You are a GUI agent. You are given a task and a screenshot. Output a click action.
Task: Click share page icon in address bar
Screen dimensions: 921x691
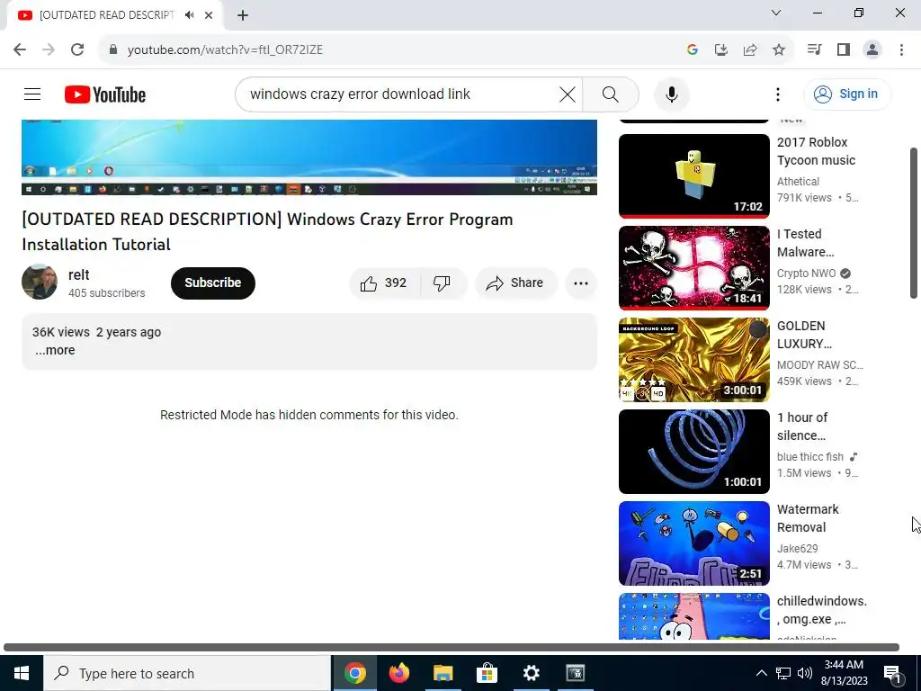(749, 49)
